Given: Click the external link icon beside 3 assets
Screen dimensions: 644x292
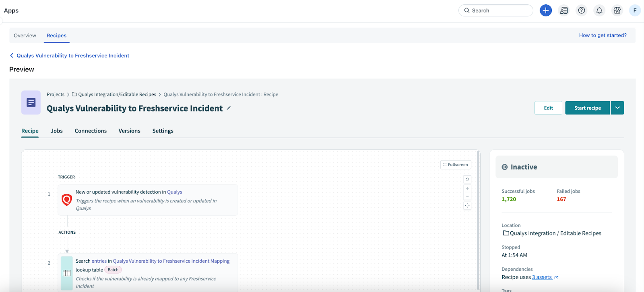Looking at the screenshot, I should tap(556, 278).
